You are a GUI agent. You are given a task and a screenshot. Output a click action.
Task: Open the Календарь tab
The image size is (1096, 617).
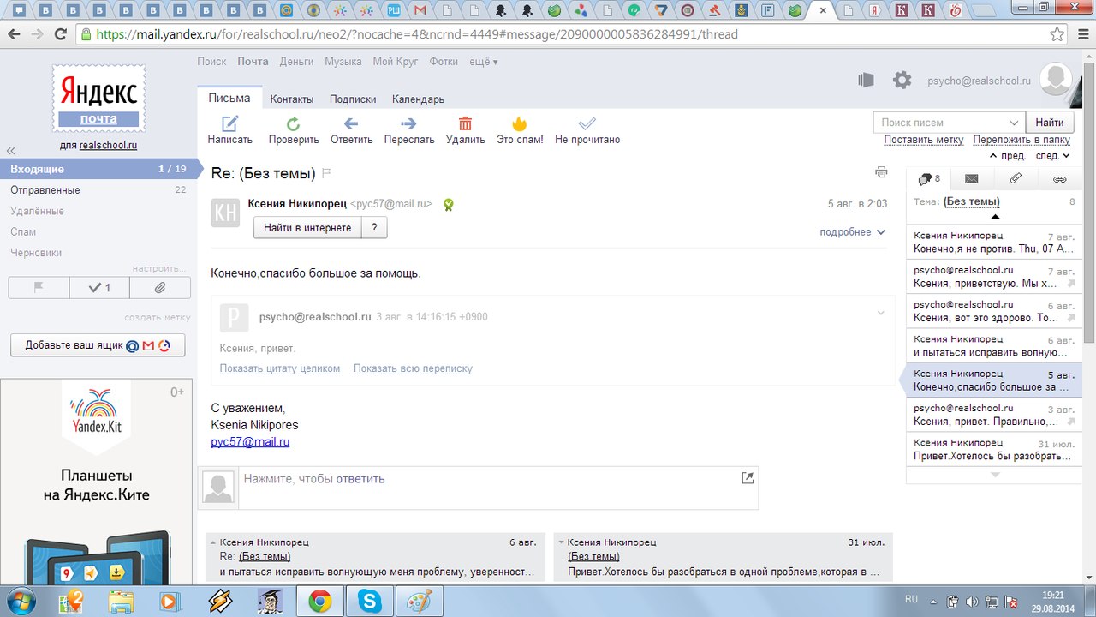(418, 99)
